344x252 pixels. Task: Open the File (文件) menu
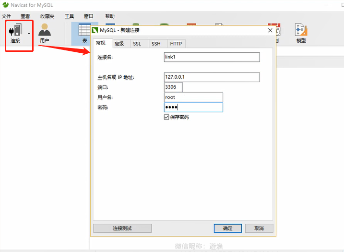pos(6,16)
